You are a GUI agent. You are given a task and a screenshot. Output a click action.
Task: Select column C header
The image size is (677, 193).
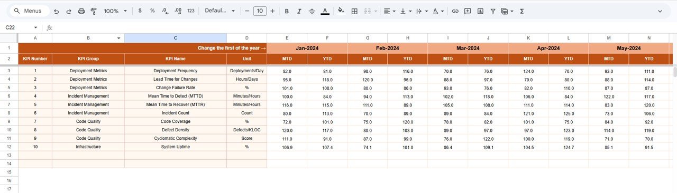coord(176,38)
